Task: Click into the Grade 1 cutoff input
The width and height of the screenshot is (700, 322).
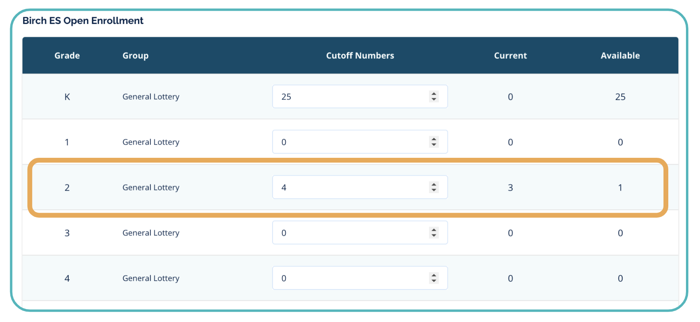Action: pos(349,142)
